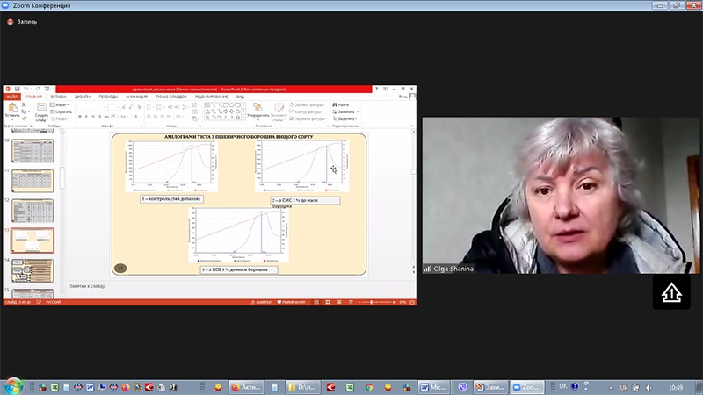
Task: Open the Файл menu tab
Action: (11, 97)
